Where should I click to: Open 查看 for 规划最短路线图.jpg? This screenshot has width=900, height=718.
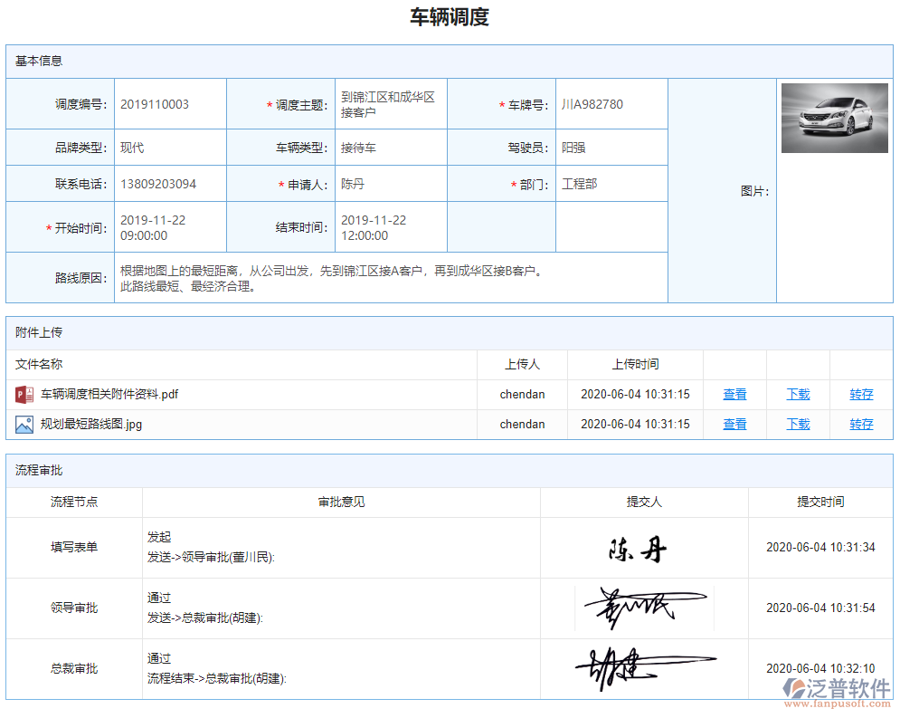(734, 424)
